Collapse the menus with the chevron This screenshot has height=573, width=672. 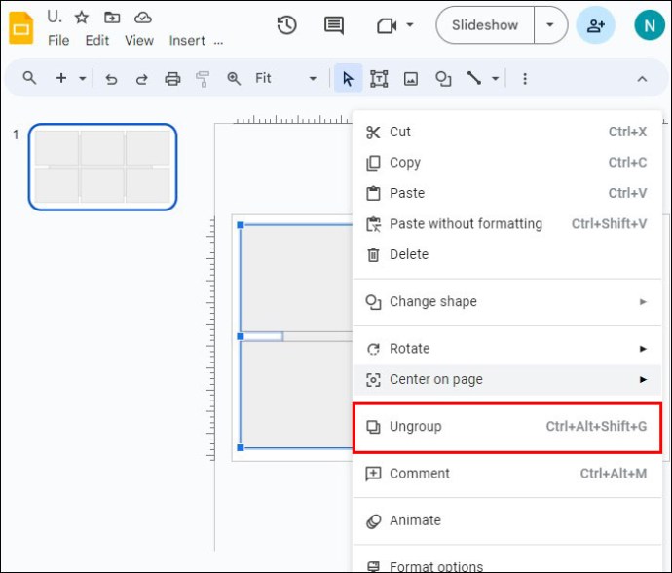pos(642,79)
